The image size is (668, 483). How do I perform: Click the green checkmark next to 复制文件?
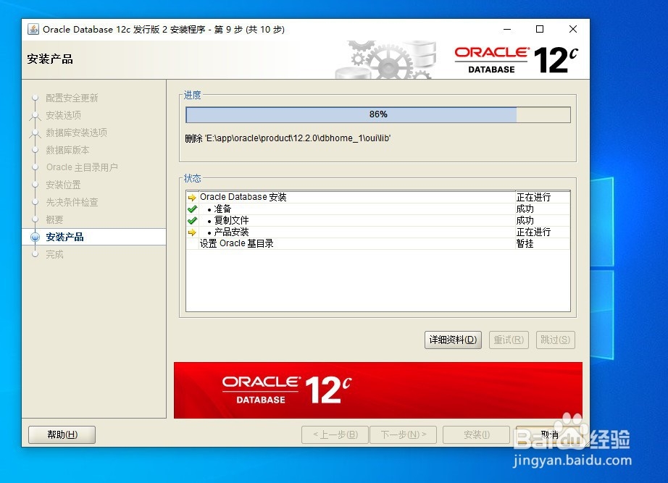(x=191, y=220)
